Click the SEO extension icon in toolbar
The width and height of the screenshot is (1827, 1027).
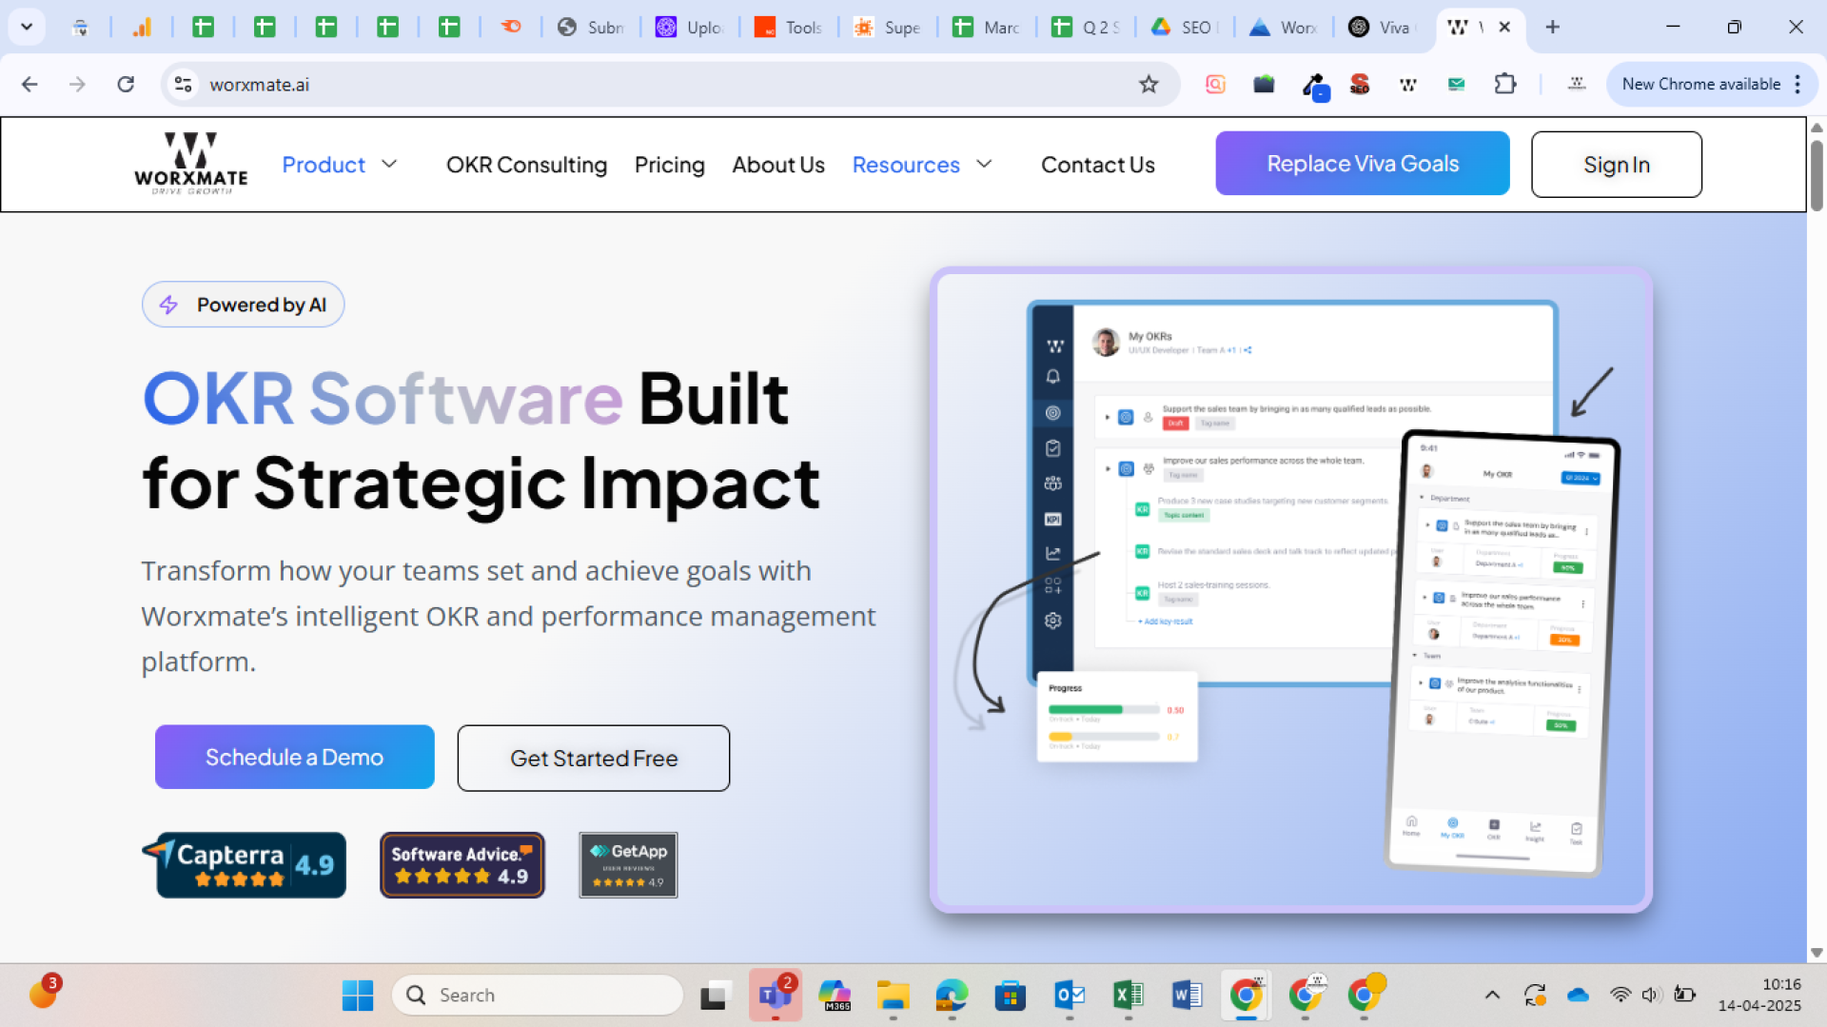[x=1360, y=84]
